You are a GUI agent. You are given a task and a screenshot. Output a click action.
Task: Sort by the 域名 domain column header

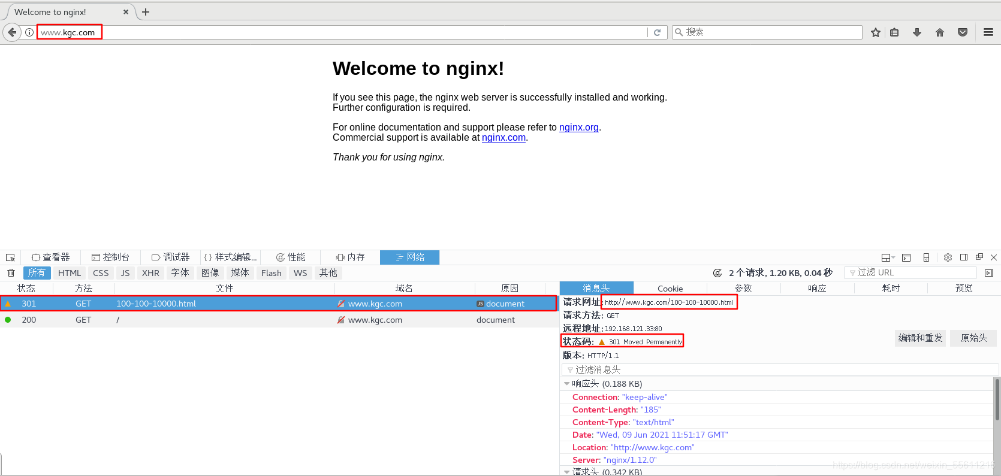click(x=404, y=289)
